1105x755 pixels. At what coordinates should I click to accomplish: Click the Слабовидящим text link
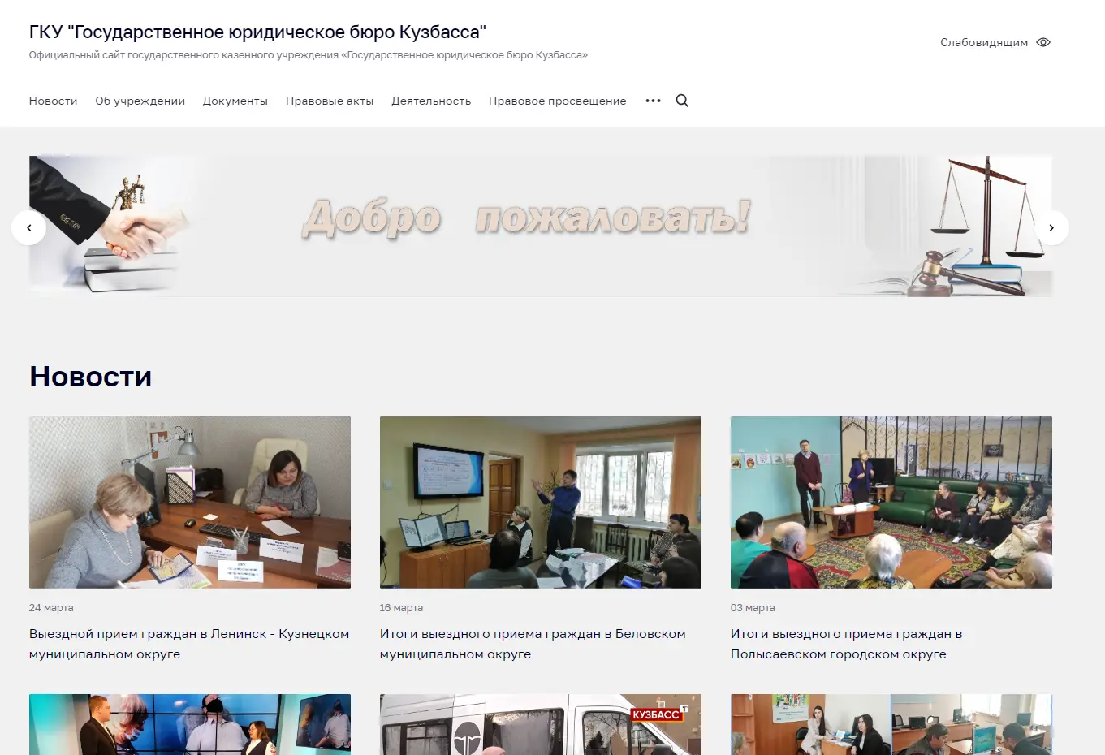coord(984,42)
